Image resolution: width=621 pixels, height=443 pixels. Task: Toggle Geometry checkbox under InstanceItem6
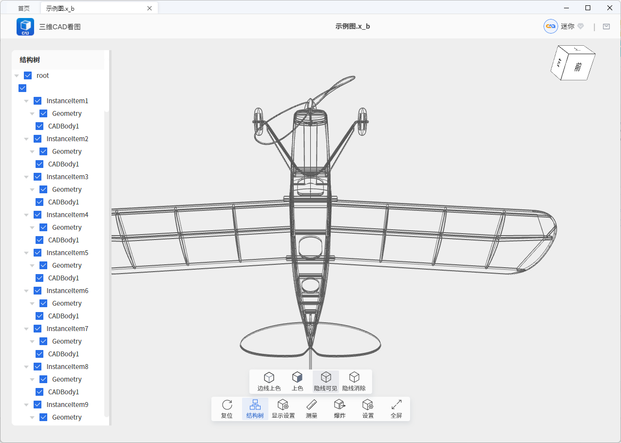(43, 303)
